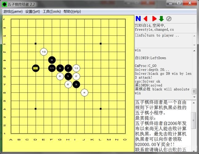Click white stone number 2

76,76
